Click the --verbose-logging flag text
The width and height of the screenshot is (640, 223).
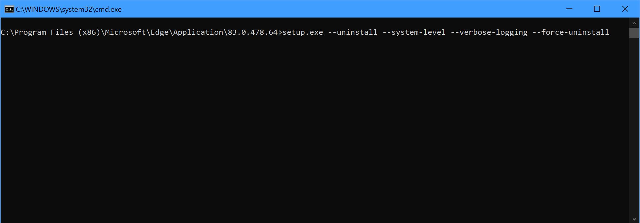pyautogui.click(x=489, y=32)
